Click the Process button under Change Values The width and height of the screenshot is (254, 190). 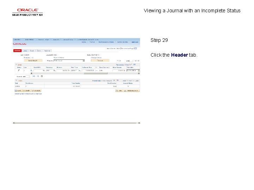[x=100, y=61]
